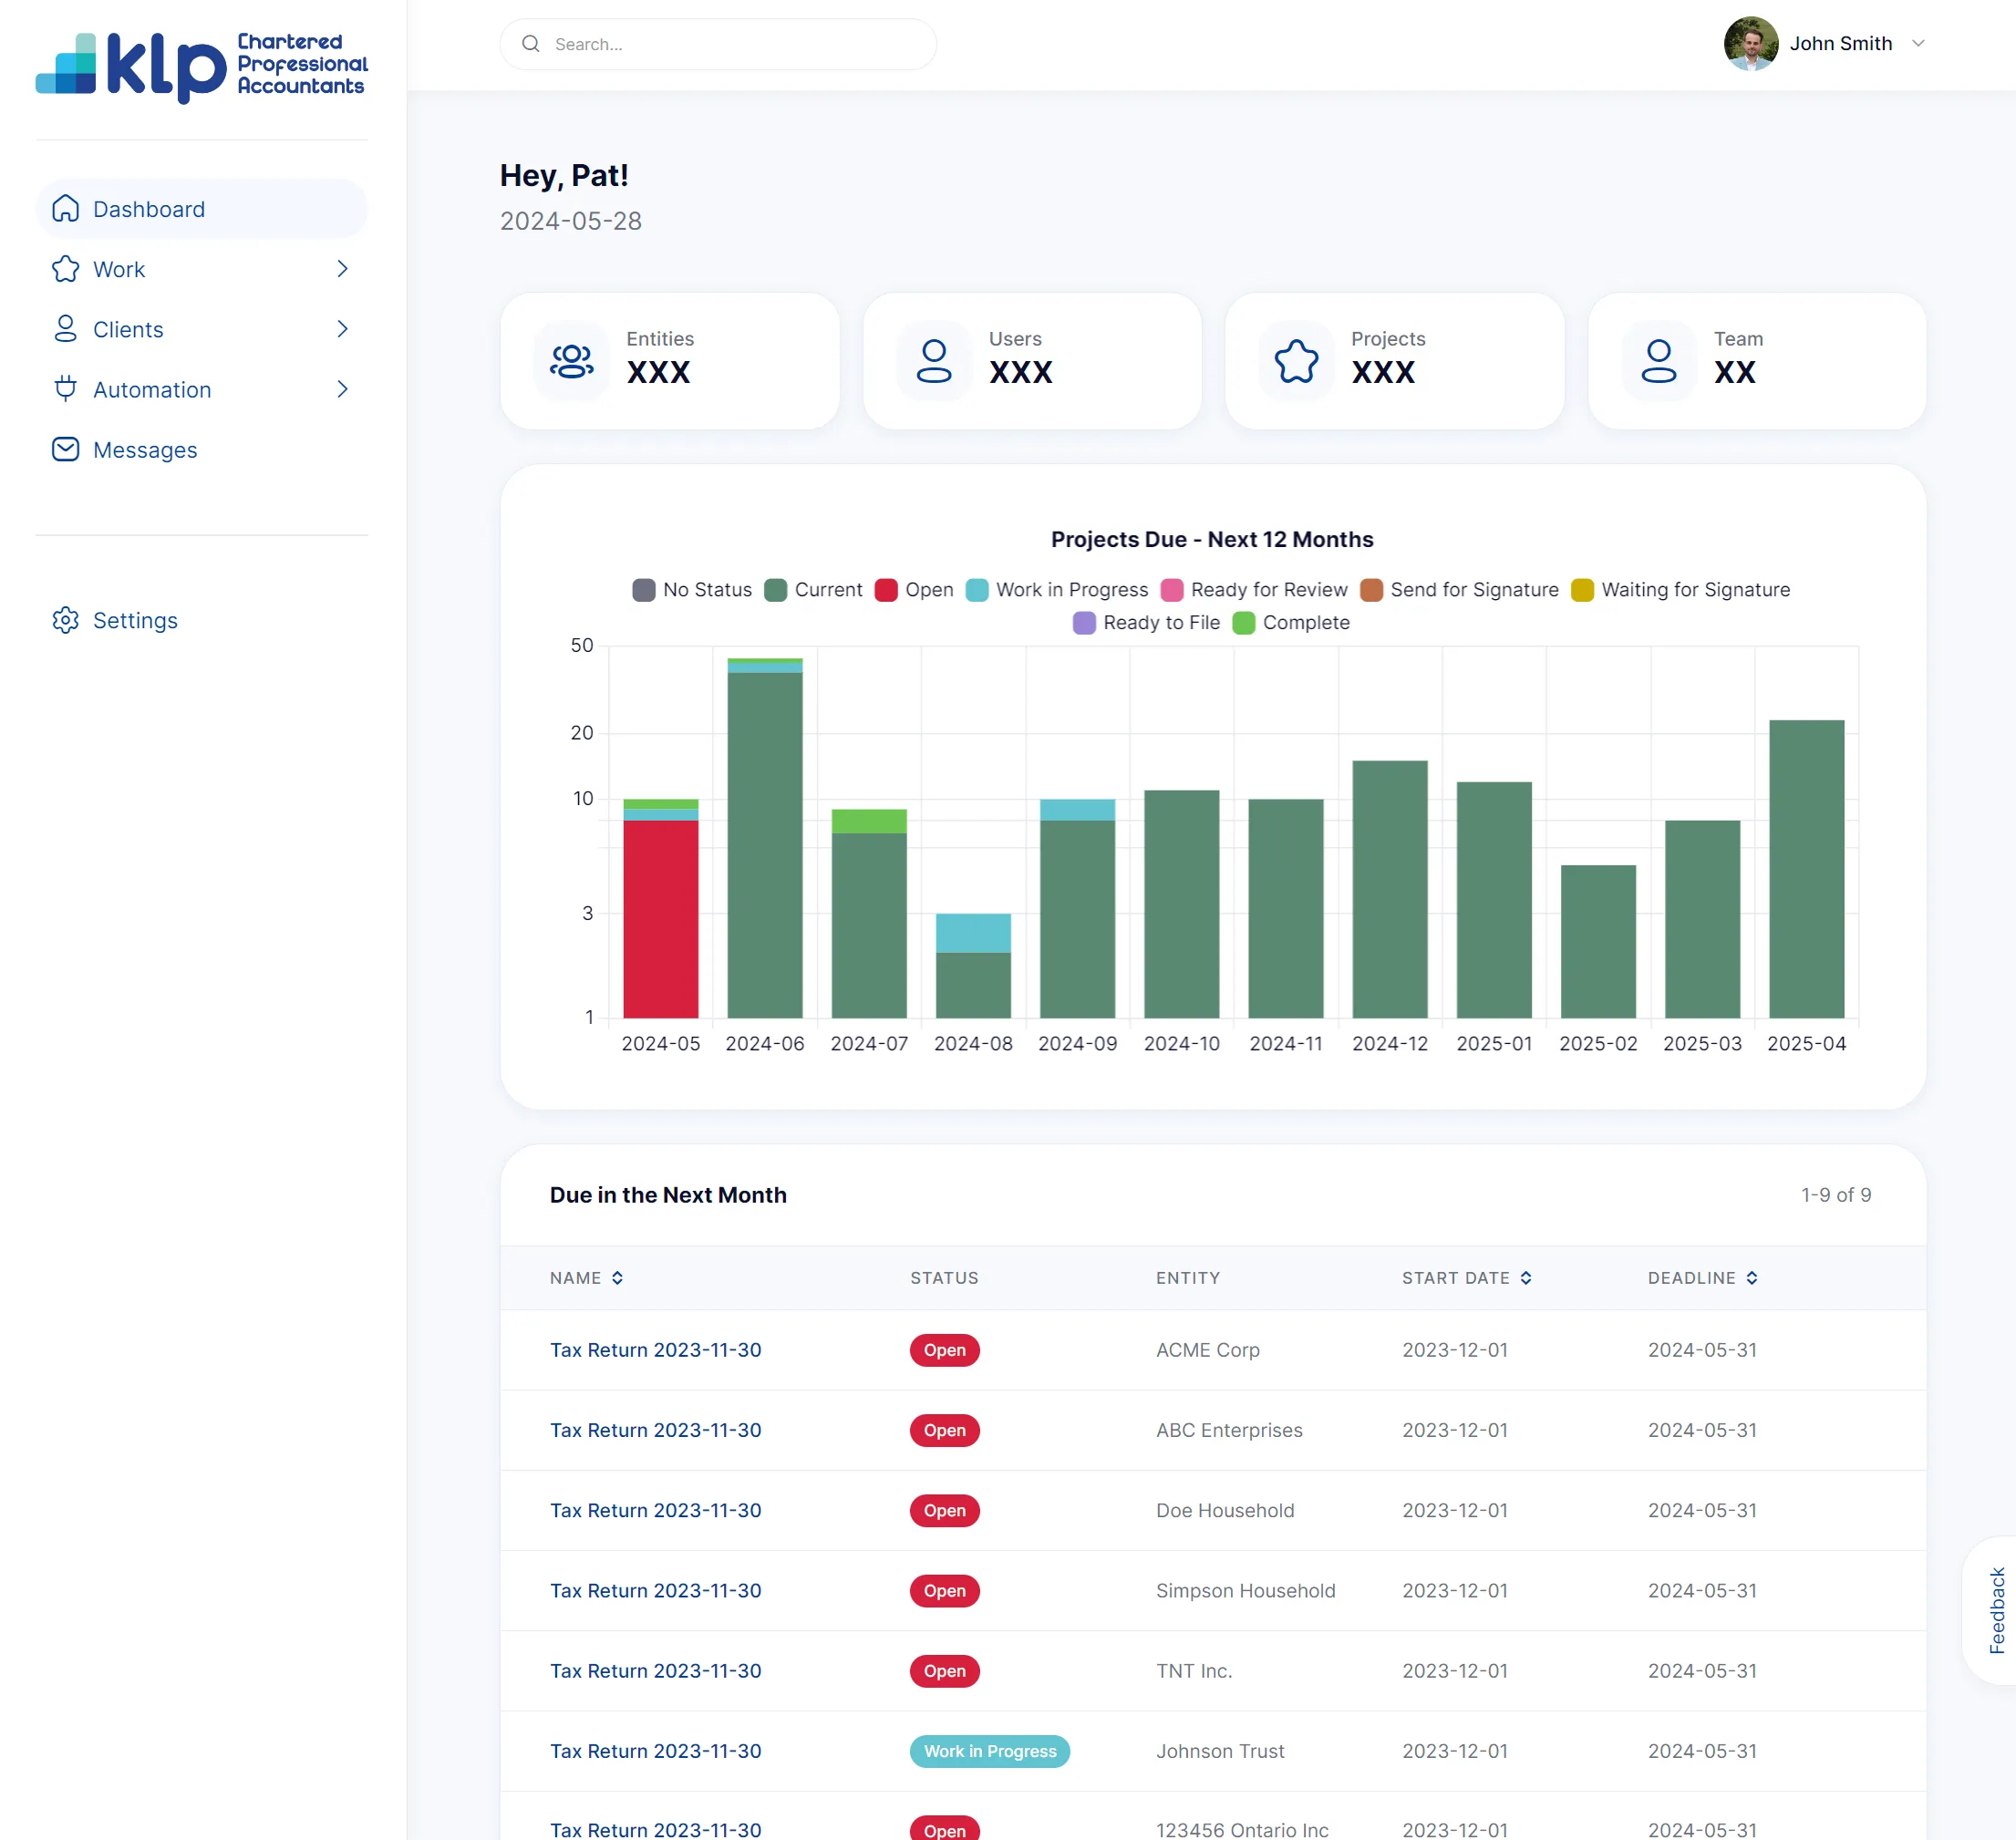Click the Team card person icon
This screenshot has height=1840, width=2016.
(x=1658, y=361)
